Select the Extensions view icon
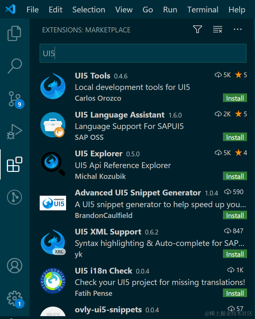The image size is (255, 319). click(14, 164)
